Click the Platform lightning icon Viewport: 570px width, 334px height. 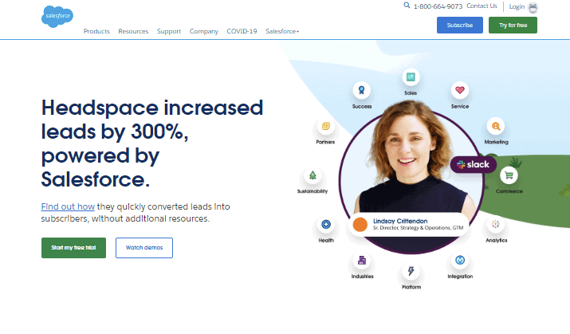click(411, 271)
